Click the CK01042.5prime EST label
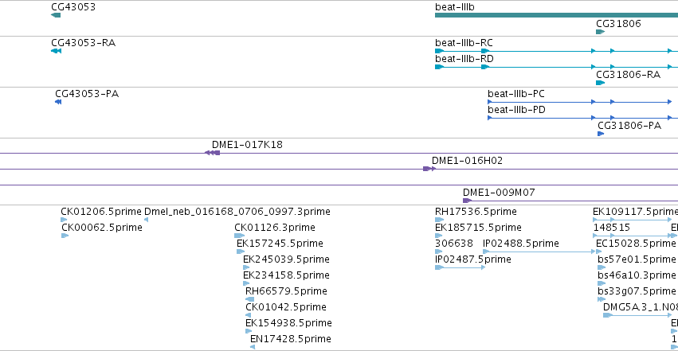 click(x=286, y=307)
